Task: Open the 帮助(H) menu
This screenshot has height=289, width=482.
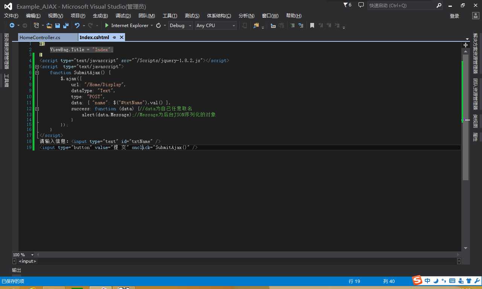Action: pos(294,15)
